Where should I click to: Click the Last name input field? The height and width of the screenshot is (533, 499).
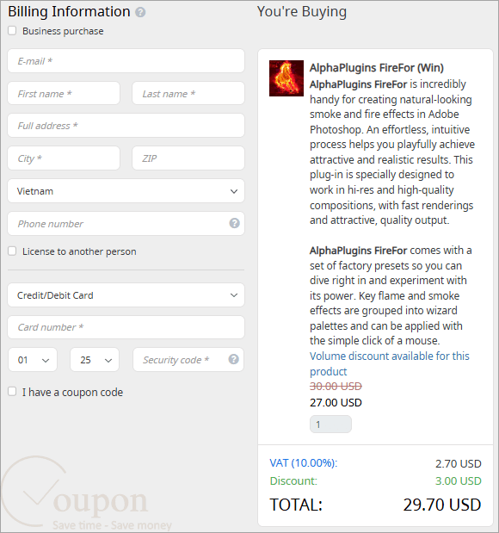pyautogui.click(x=188, y=93)
